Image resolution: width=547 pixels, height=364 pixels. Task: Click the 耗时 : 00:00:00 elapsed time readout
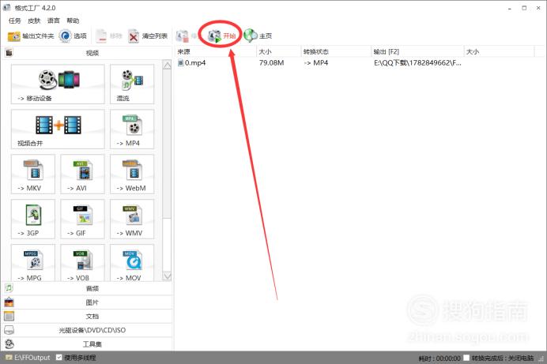coord(439,358)
